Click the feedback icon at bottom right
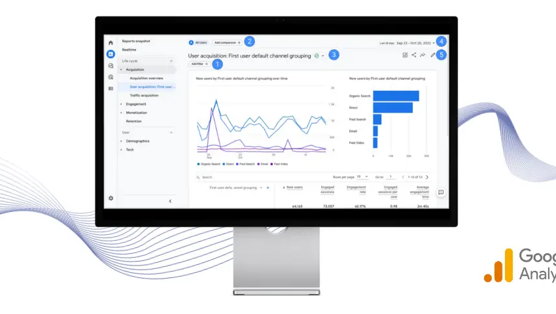Screen dimensions: 556x314 click(440, 192)
